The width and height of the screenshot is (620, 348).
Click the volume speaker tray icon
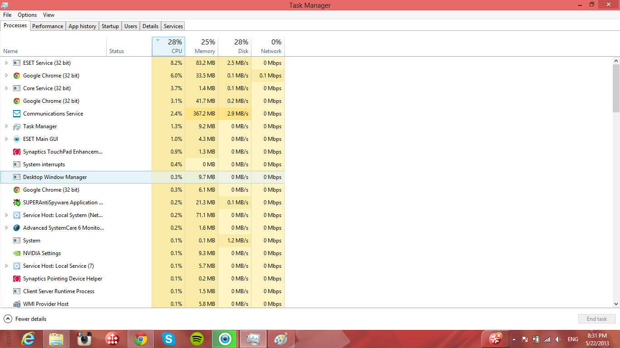pyautogui.click(x=558, y=339)
